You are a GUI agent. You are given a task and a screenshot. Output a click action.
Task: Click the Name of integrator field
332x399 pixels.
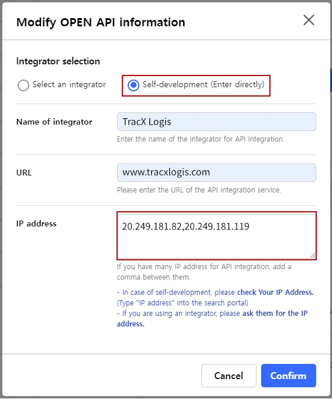point(217,122)
